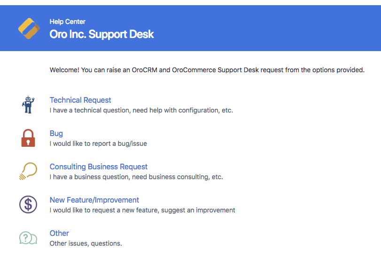Open the Technical Request link
This screenshot has height=257, width=381.
(80, 100)
